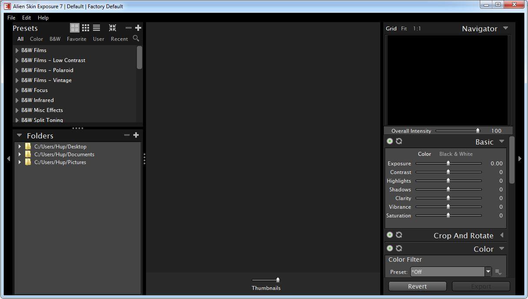Collapse the Color panel triangle
Image resolution: width=528 pixels, height=299 pixels.
501,249
